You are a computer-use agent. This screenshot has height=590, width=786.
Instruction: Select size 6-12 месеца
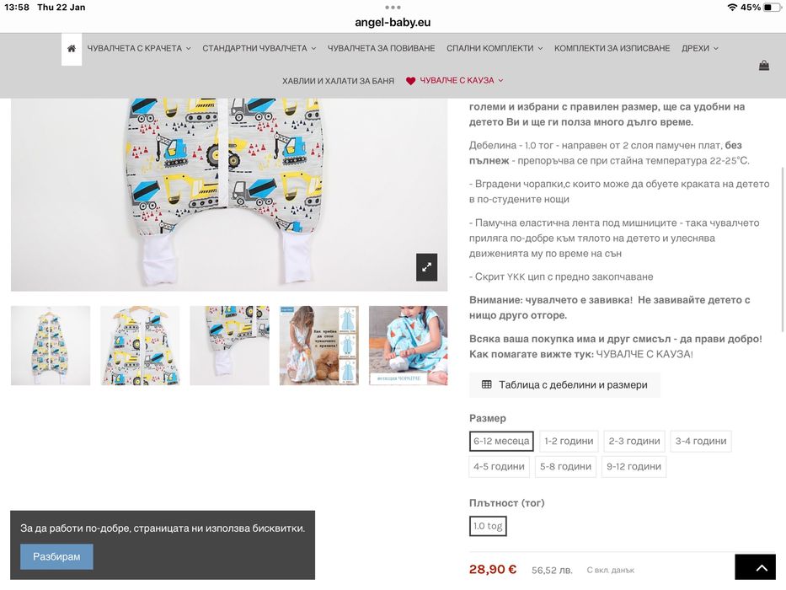pos(501,441)
